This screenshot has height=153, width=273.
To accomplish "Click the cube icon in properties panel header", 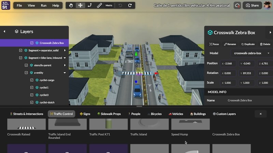I will (210, 33).
